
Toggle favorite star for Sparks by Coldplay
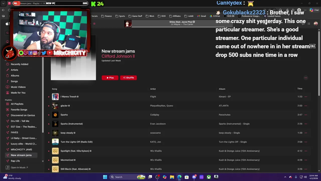coord(49,115)
